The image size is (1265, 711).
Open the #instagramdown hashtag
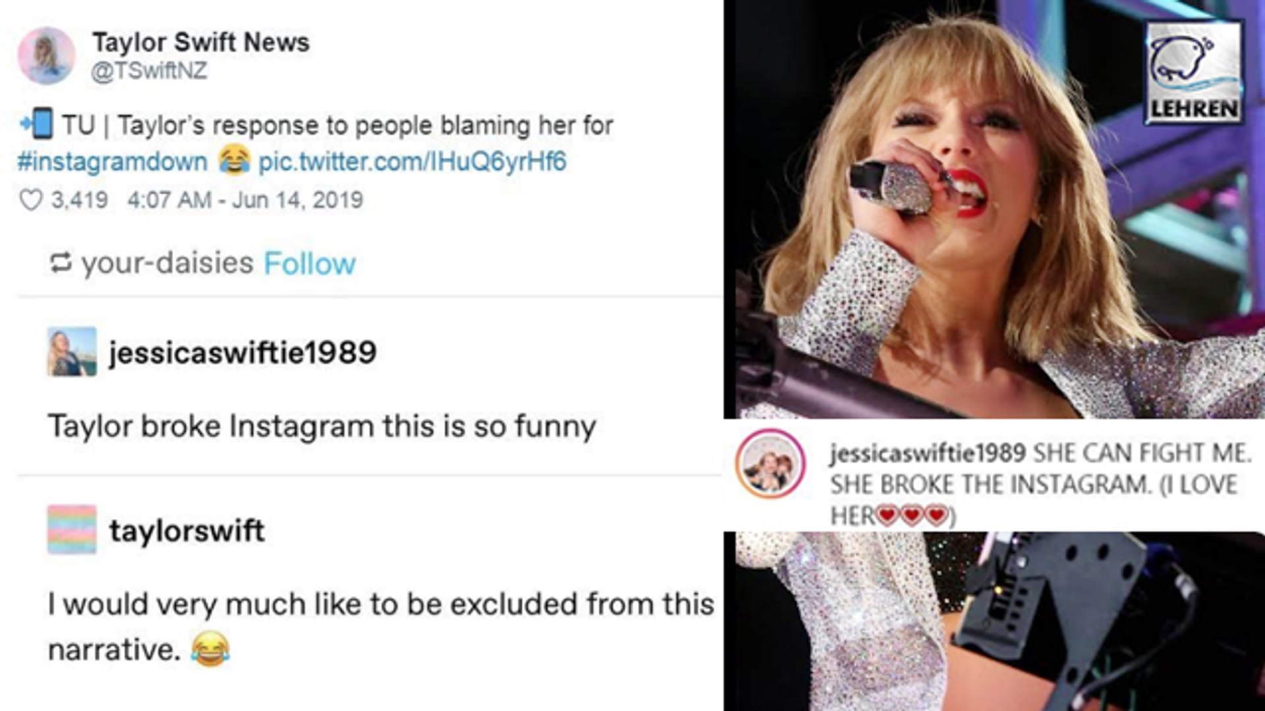pos(112,162)
